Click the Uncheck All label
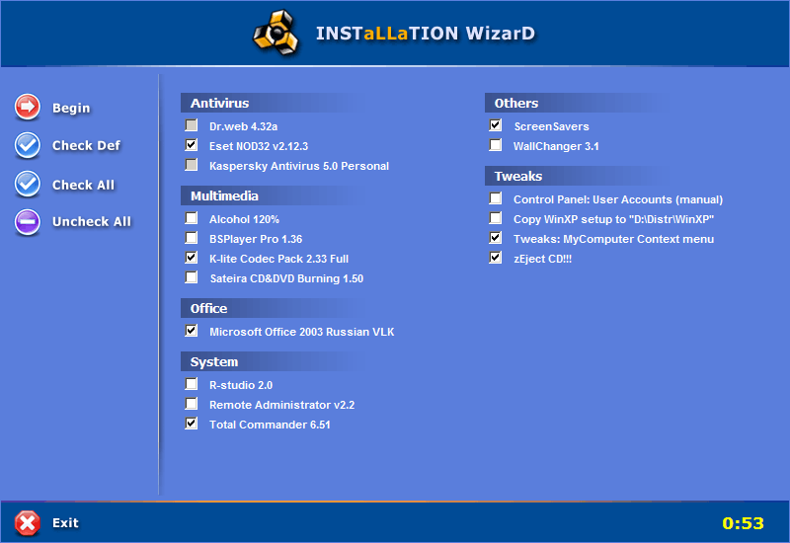 [x=92, y=221]
